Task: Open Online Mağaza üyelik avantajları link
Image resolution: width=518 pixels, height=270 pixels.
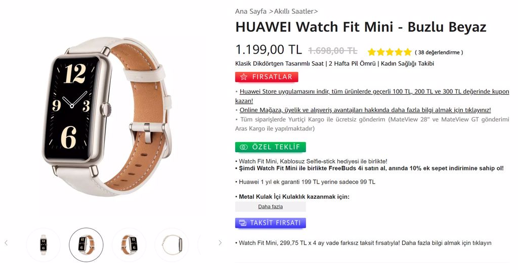Action: [x=365, y=110]
